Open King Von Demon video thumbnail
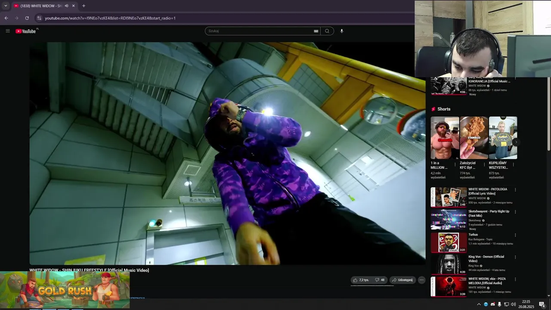Image resolution: width=551 pixels, height=310 pixels. [449, 264]
